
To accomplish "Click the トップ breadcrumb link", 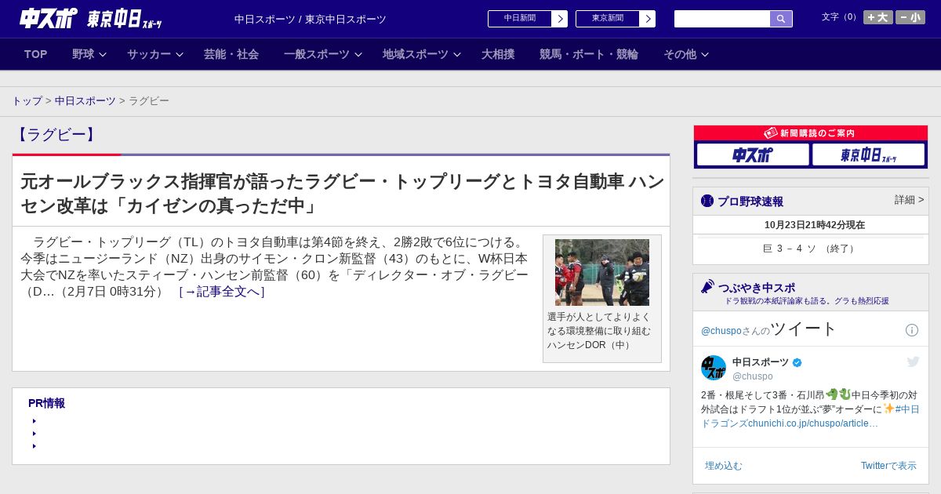I will click(x=27, y=101).
